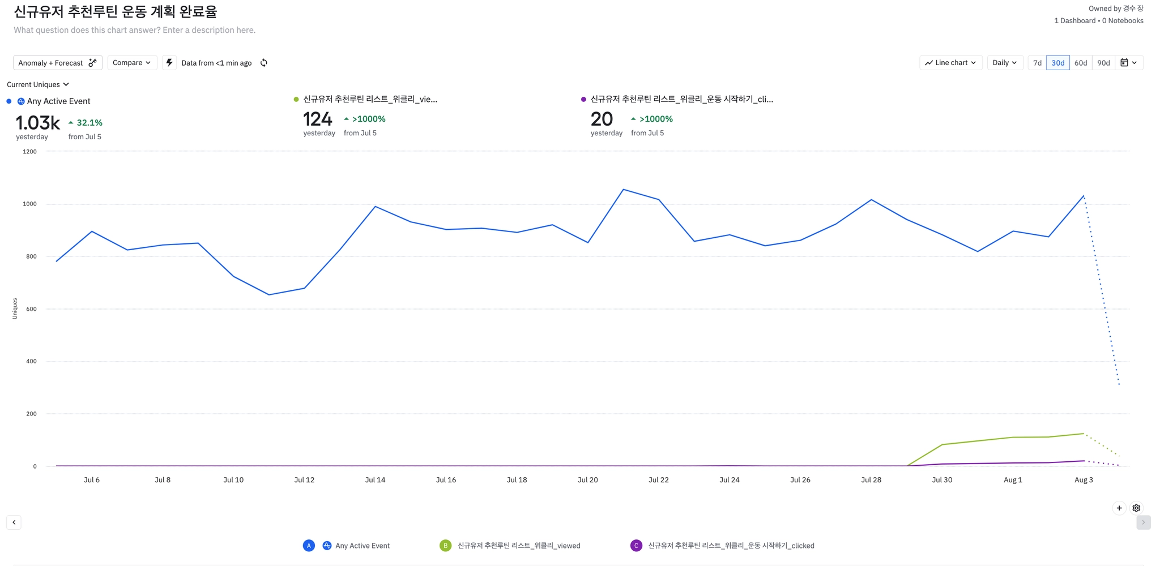Image resolution: width=1160 pixels, height=566 pixels.
Task: Toggle series B green legend badge
Action: 445,546
